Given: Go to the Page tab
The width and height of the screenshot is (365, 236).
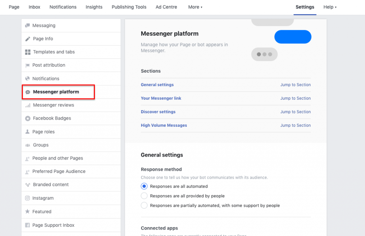Looking at the screenshot, I should (x=14, y=7).
